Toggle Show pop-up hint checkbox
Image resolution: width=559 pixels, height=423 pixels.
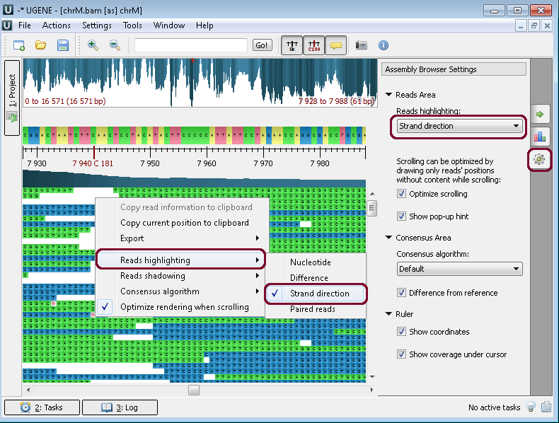click(401, 216)
